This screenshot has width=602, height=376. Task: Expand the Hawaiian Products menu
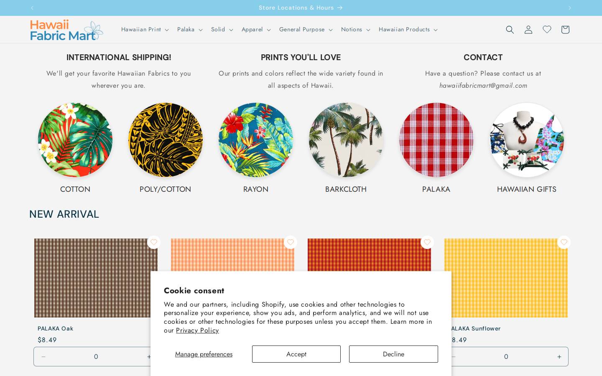point(408,29)
